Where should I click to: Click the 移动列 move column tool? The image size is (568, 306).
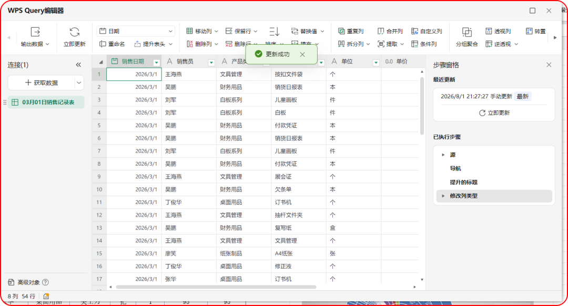pyautogui.click(x=202, y=31)
